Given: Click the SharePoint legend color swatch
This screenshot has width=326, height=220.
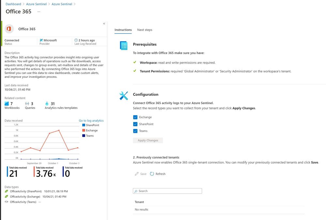Looking at the screenshot, I should [84, 125].
